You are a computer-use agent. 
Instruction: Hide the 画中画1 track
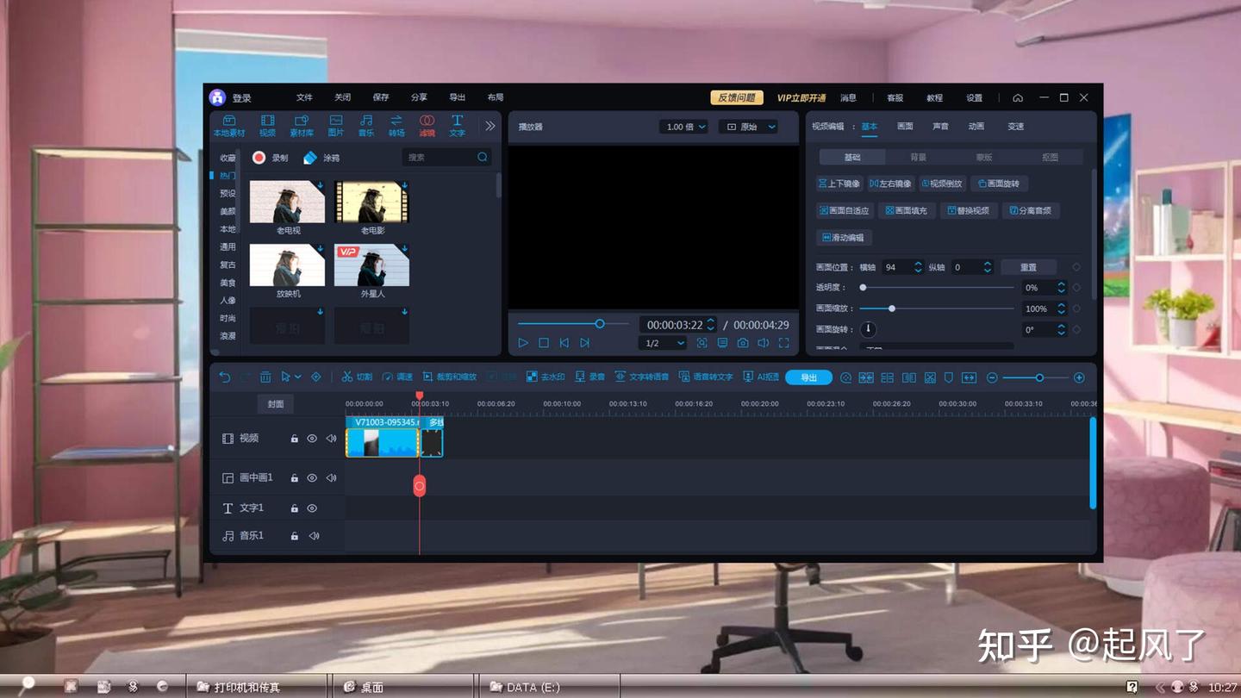[x=312, y=478]
